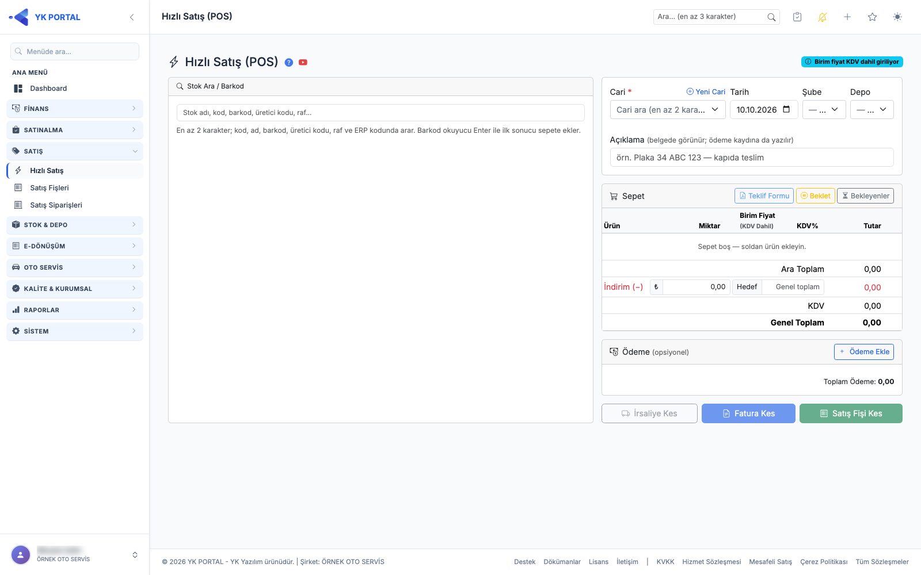The image size is (921, 575).
Task: Open the Şube dropdown
Action: (824, 109)
